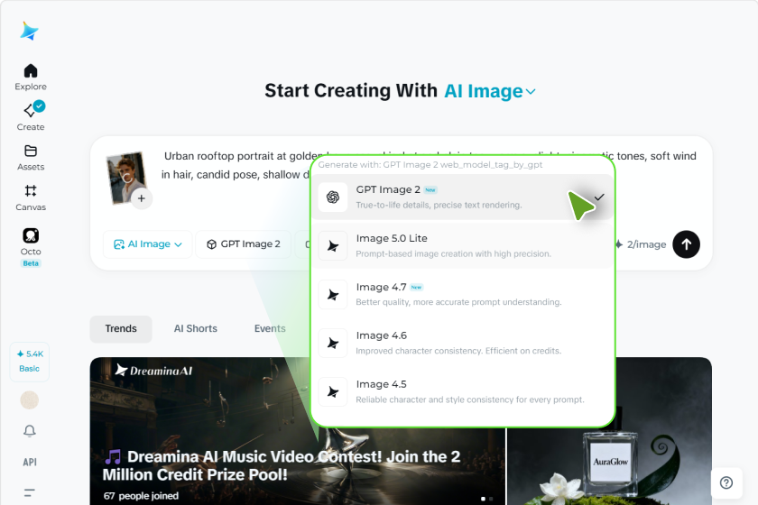This screenshot has height=505, width=758.
Task: Open the Assets folder
Action: coord(31,158)
